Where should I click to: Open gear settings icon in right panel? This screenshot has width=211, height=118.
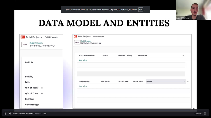(x=100, y=43)
